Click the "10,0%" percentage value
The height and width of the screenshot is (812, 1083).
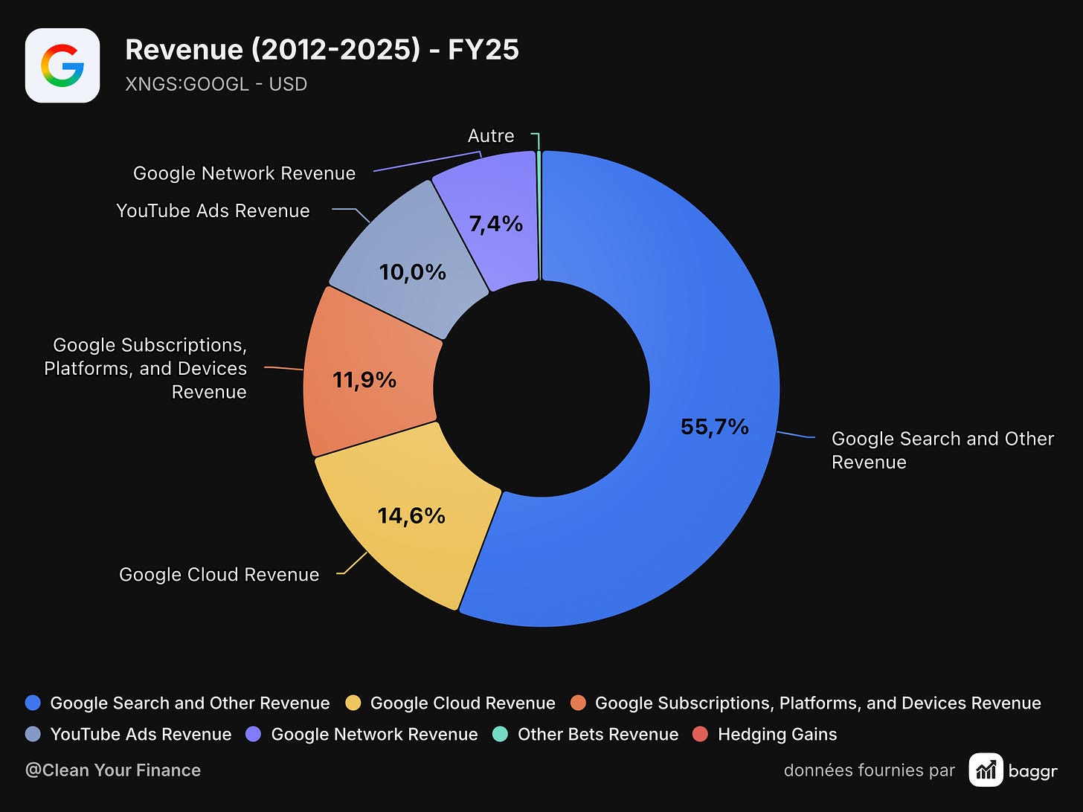(x=413, y=272)
